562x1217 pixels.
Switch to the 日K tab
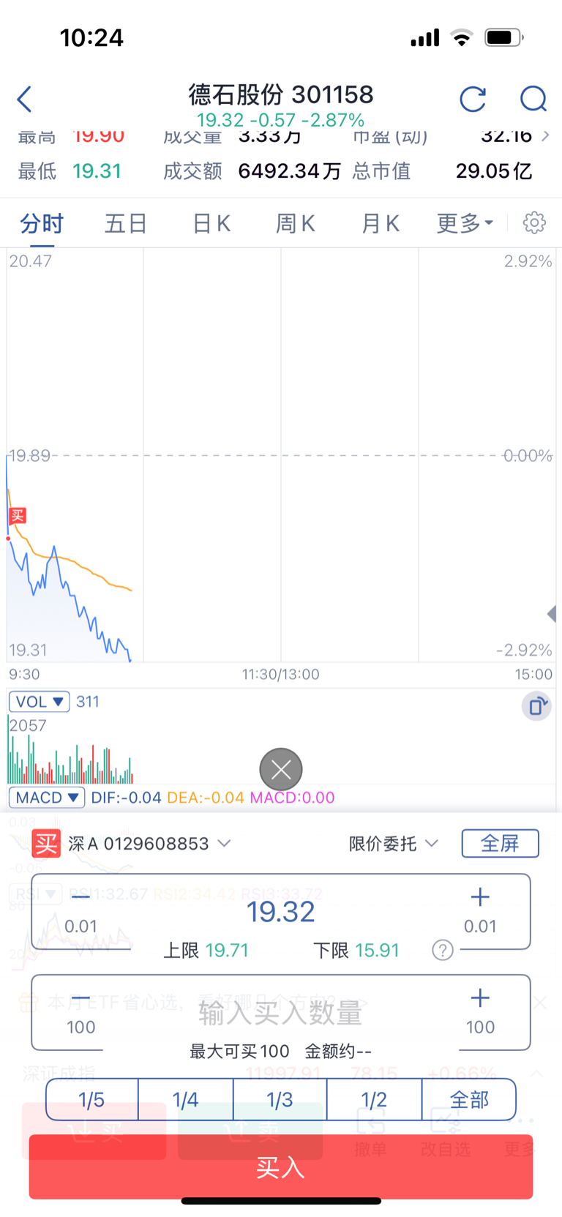tap(211, 223)
